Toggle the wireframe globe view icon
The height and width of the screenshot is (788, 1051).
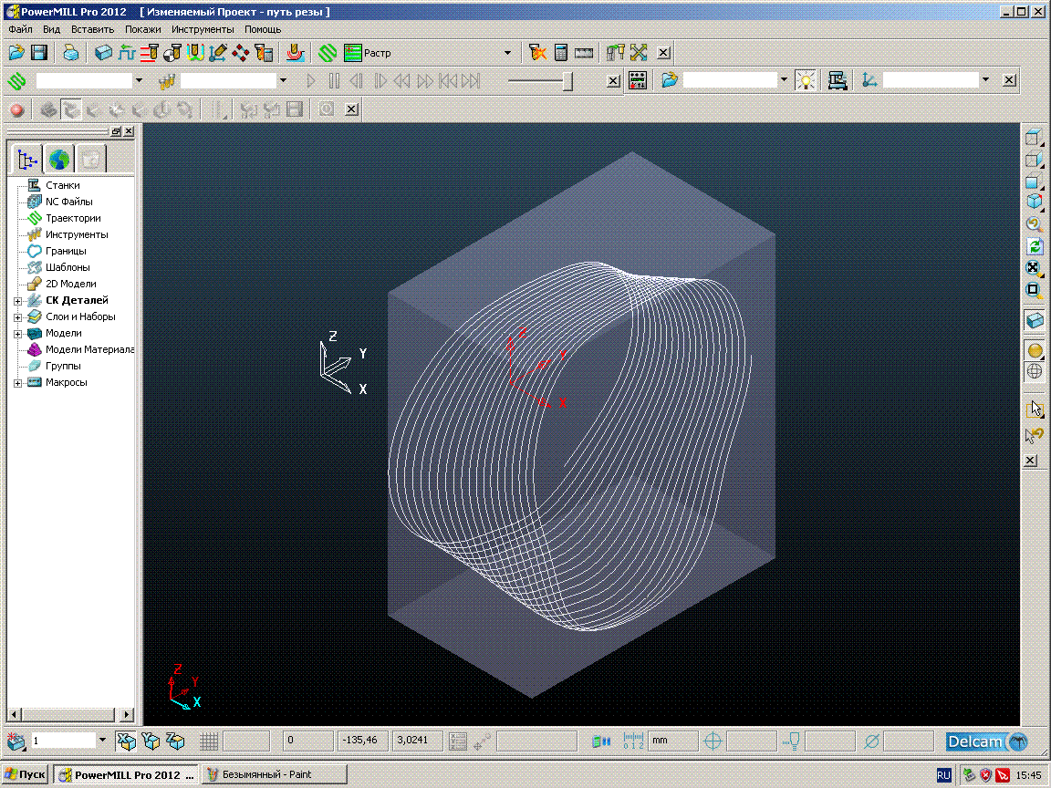1035,371
